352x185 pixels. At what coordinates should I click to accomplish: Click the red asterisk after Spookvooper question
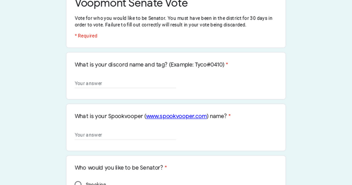point(229,116)
